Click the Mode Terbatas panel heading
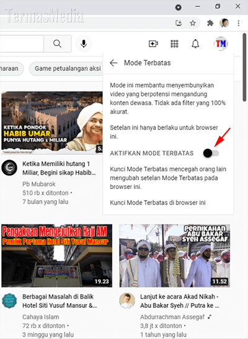248x339 pixels. click(148, 63)
